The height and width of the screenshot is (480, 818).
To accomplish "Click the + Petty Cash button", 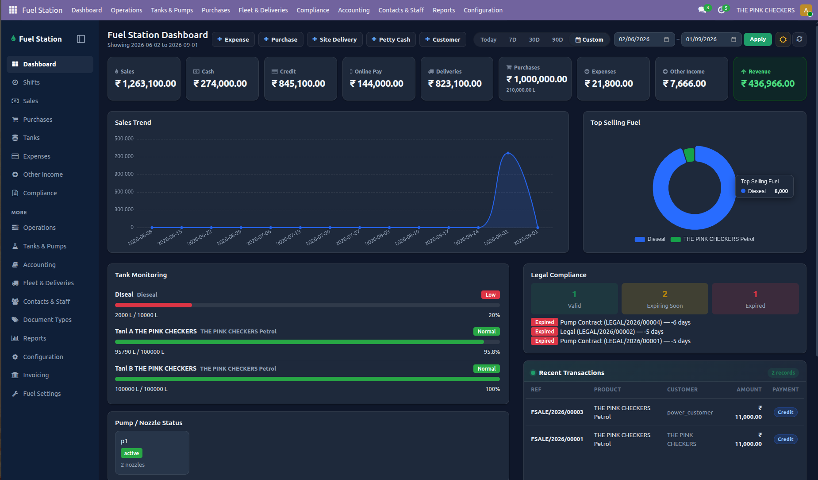I will pos(391,39).
